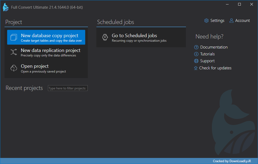Click the 'Recent projects' heading
258x164 pixels.
pos(24,88)
